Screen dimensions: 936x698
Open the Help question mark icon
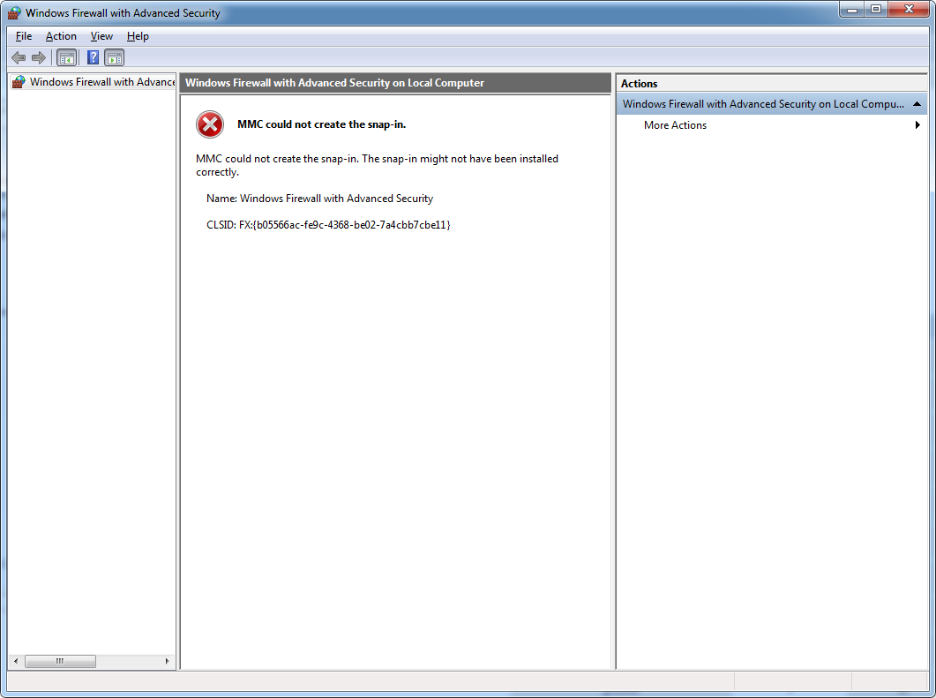94,58
